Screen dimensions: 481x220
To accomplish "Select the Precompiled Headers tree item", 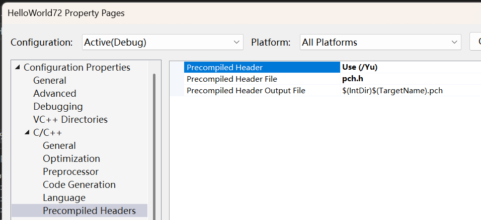I will [x=89, y=211].
